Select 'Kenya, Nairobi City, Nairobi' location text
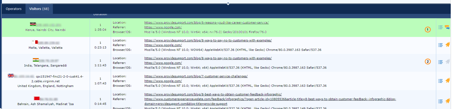452x109 pixels. [46, 30]
